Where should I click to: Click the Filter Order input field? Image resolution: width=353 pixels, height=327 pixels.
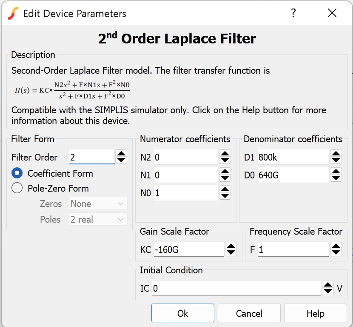point(92,157)
